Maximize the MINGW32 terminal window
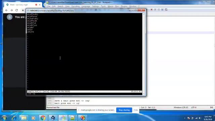Screen dimensions: 215x121 135,10
